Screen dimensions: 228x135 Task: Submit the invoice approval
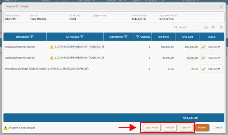tap(202, 127)
